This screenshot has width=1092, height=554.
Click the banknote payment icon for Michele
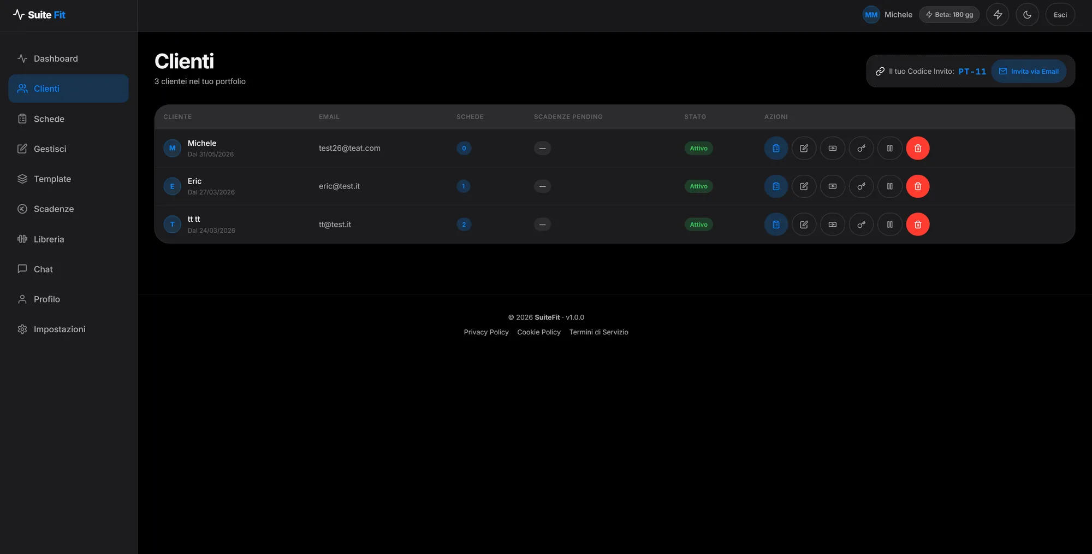[x=833, y=148]
